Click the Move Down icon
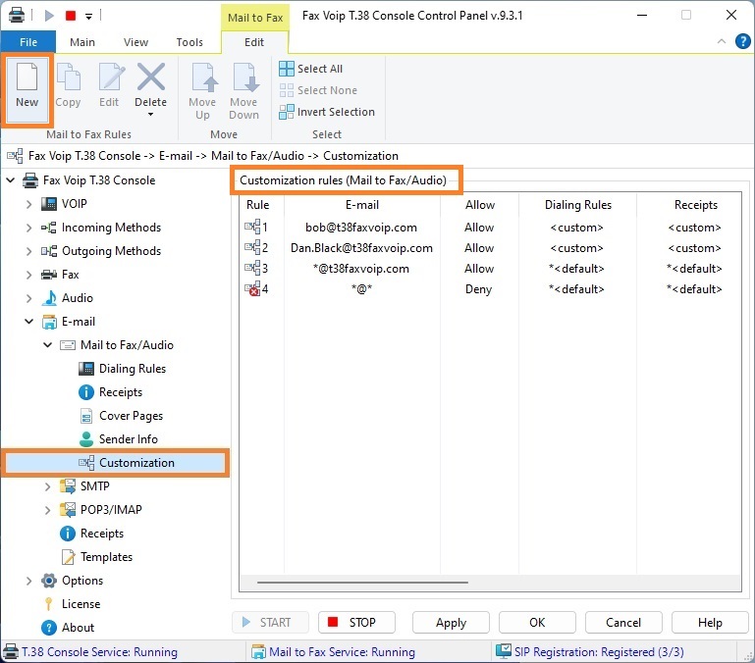The image size is (755, 663). (x=244, y=76)
